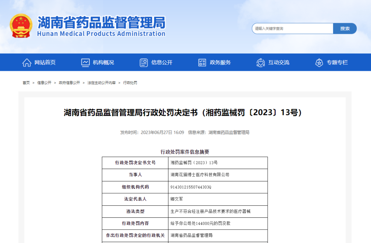Select 信息公开 in the navigation bar
The height and width of the screenshot is (243, 371).
tap(162, 63)
